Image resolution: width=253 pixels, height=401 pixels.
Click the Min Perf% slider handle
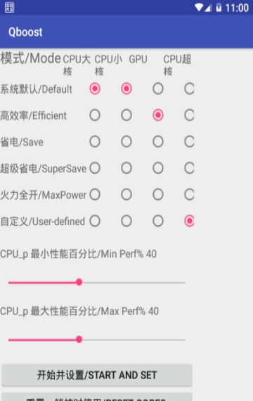point(79,282)
